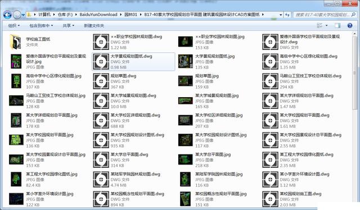Select 园林01 in the address breadcrumb

[x=130, y=15]
